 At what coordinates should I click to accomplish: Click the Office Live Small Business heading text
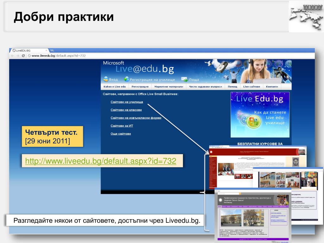pyautogui.click(x=140, y=94)
